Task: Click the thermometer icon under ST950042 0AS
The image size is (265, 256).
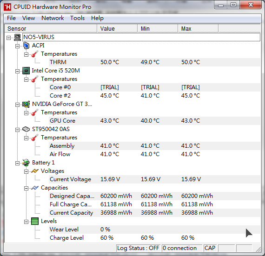Action: pyautogui.click(x=35, y=138)
